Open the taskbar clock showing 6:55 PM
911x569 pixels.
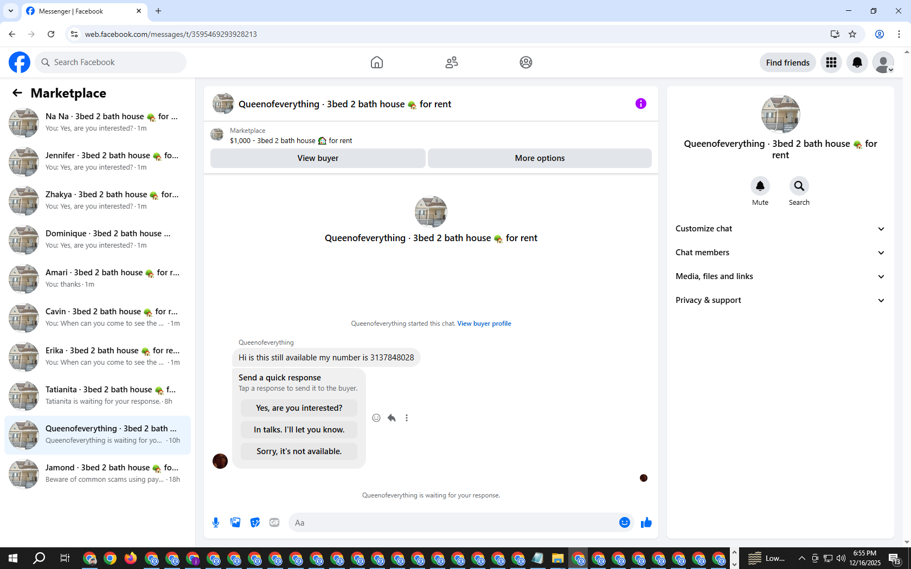(x=865, y=558)
